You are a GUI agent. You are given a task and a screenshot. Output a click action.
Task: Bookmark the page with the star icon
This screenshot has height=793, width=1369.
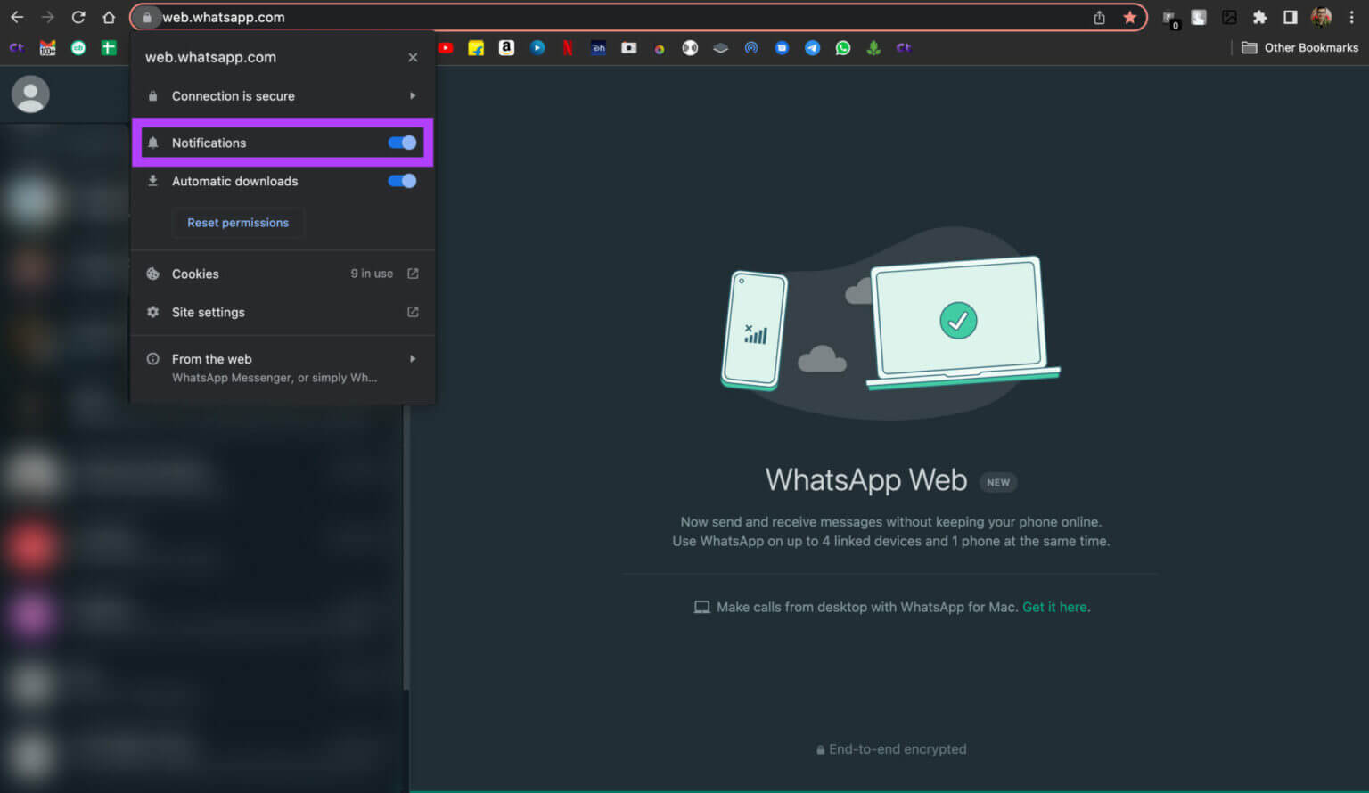[x=1129, y=17]
